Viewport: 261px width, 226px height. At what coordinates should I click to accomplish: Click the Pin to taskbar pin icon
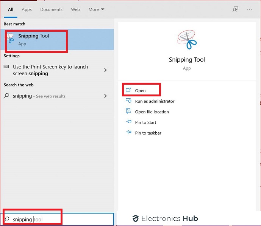128,132
